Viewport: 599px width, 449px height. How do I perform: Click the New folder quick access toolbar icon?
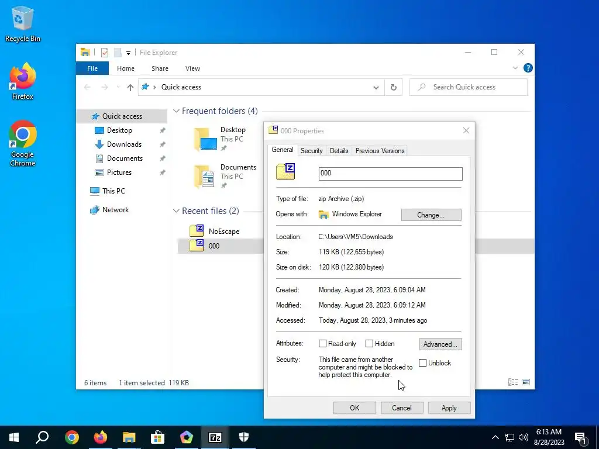(x=118, y=53)
